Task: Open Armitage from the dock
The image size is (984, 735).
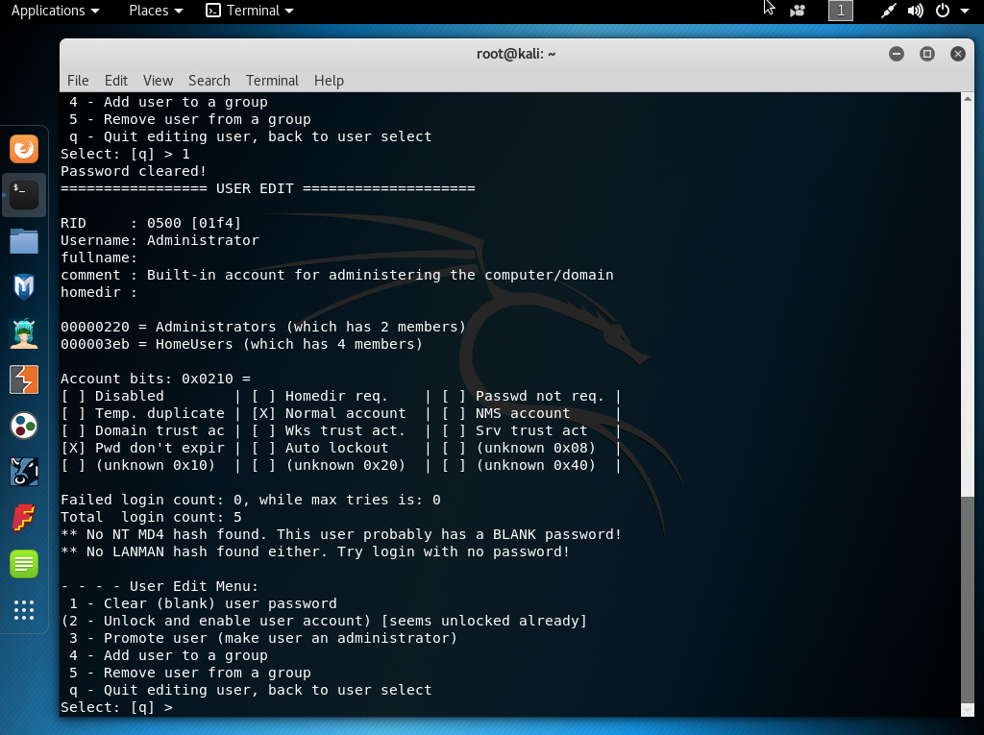Action: pyautogui.click(x=24, y=333)
